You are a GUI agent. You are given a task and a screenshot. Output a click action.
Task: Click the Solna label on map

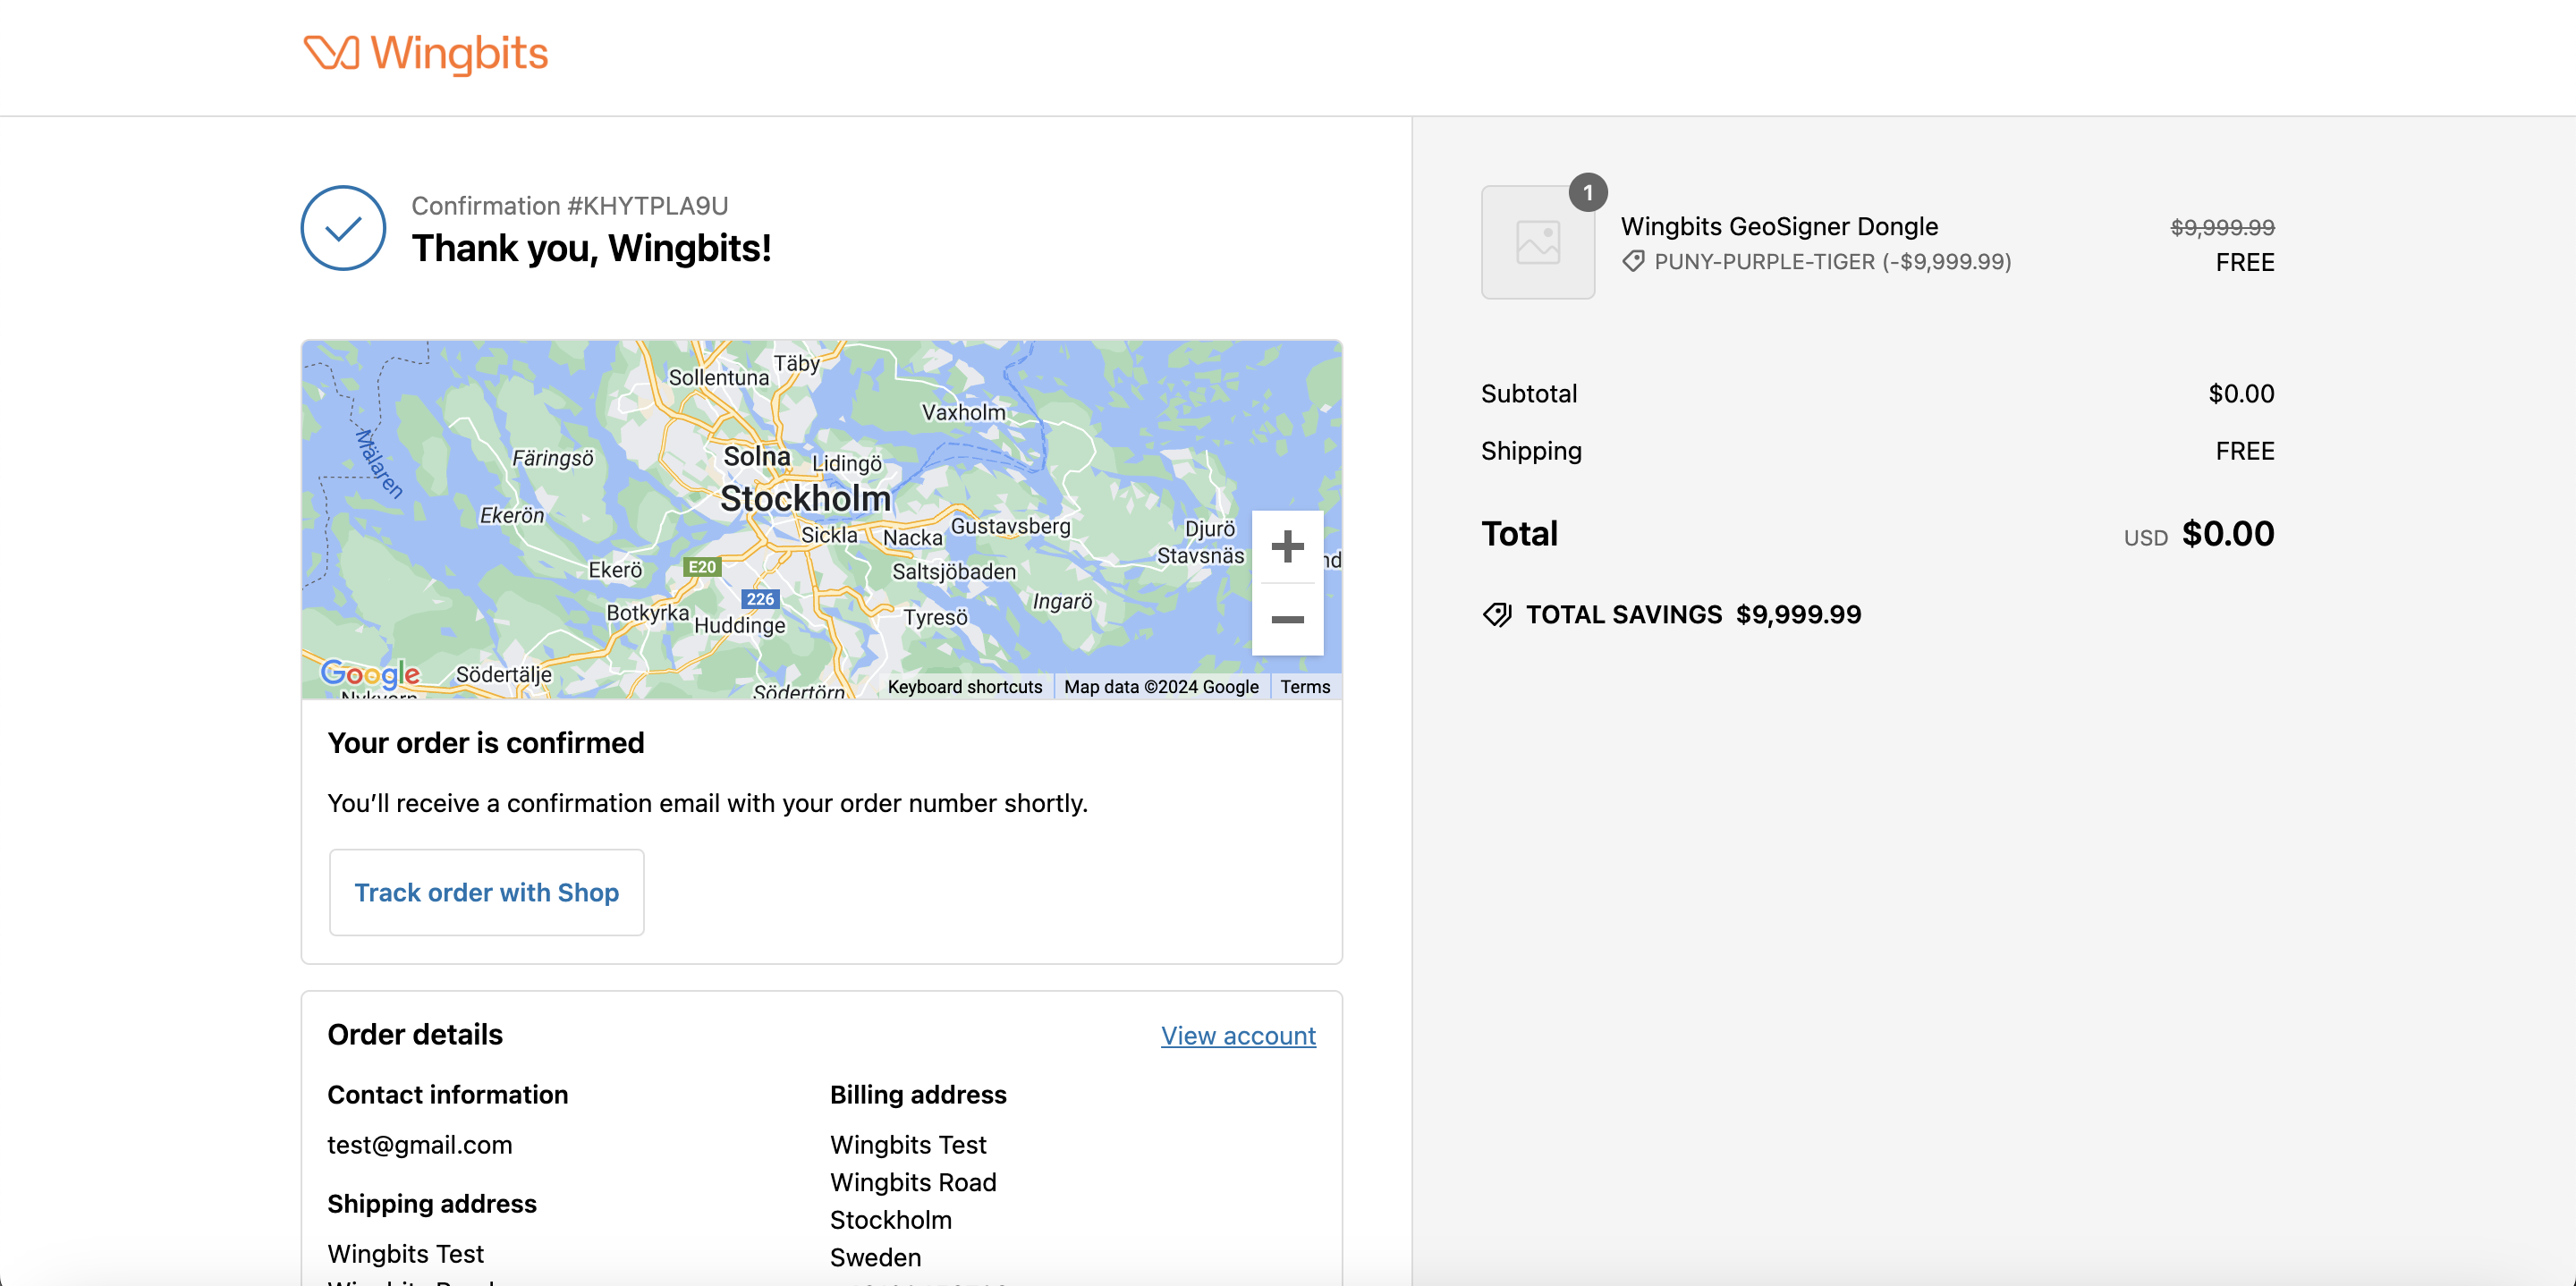756,457
